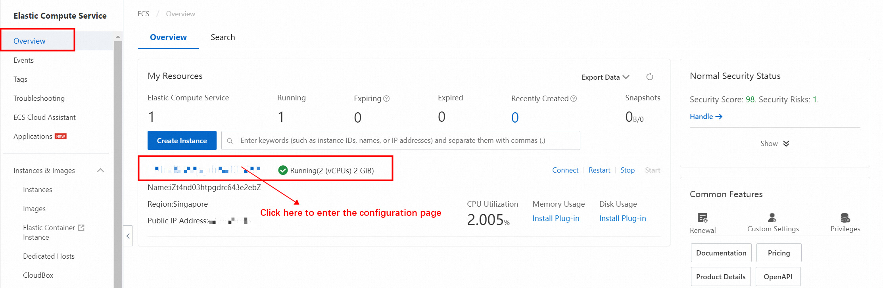Open the Export Data dropdown
883x288 pixels.
(605, 77)
